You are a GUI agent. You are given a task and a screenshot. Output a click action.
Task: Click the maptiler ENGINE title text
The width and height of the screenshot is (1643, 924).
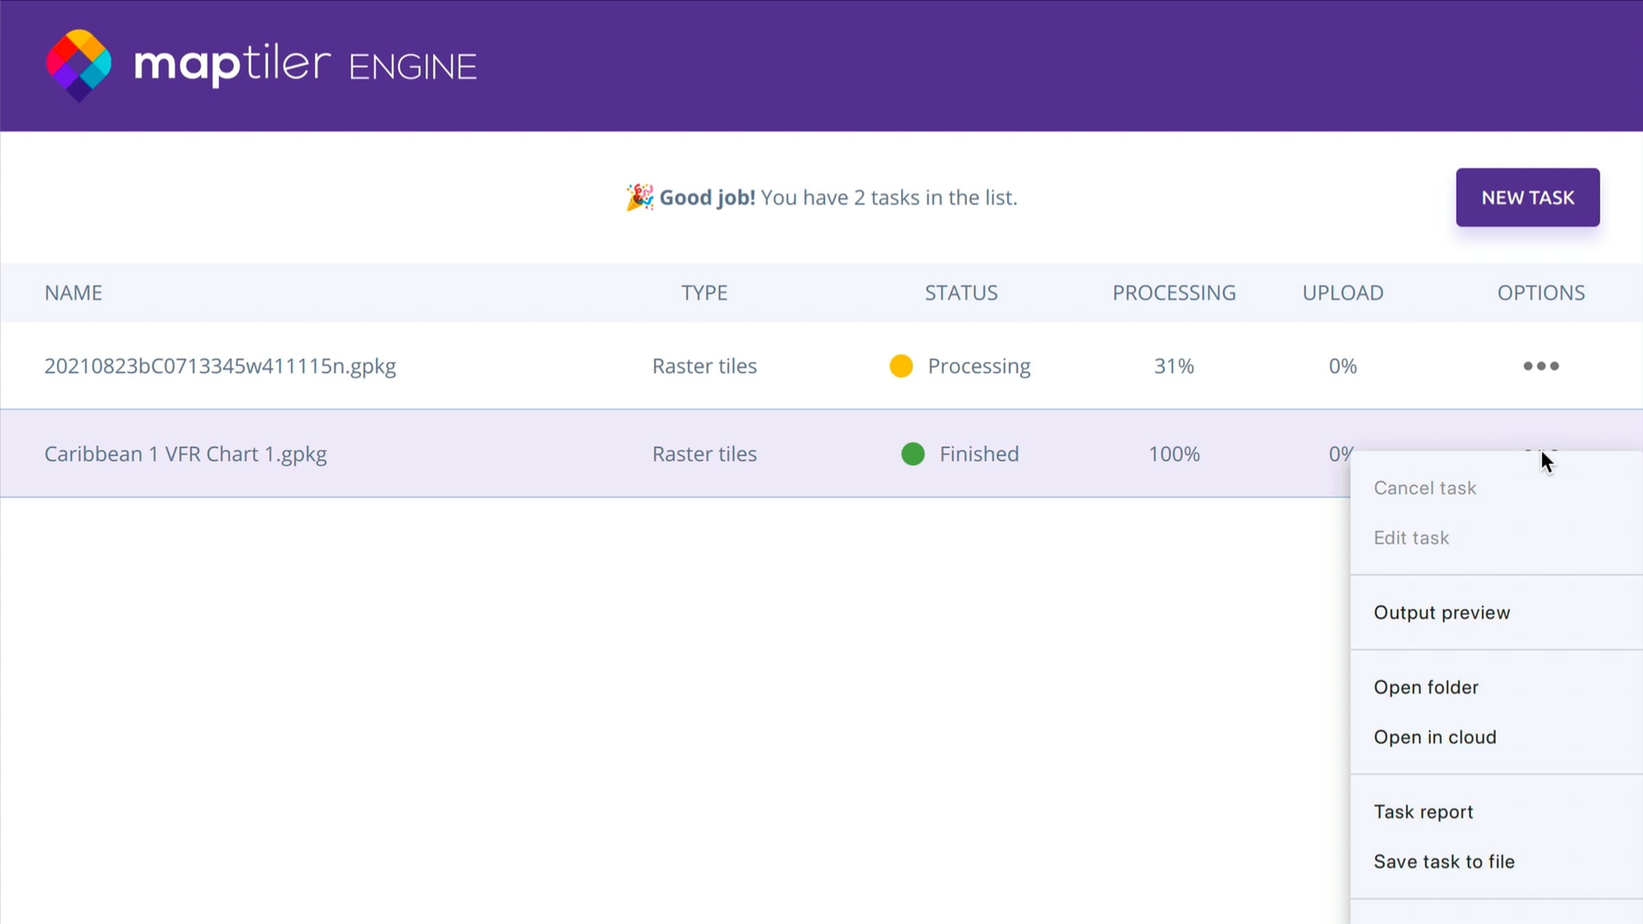point(305,65)
